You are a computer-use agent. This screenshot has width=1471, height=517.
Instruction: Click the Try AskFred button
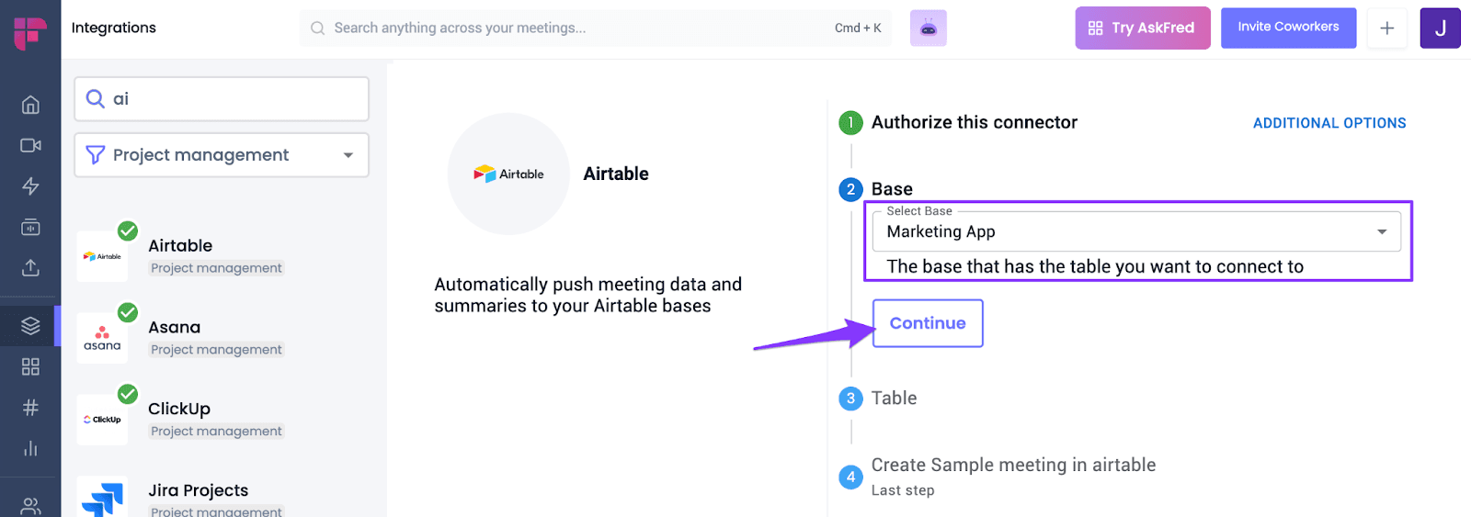pyautogui.click(x=1143, y=28)
